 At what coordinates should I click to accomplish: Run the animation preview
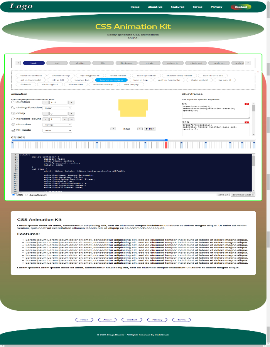(x=150, y=129)
